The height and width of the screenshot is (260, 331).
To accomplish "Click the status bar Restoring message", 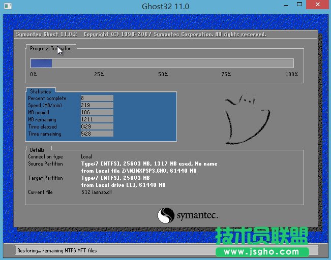I will [57, 250].
